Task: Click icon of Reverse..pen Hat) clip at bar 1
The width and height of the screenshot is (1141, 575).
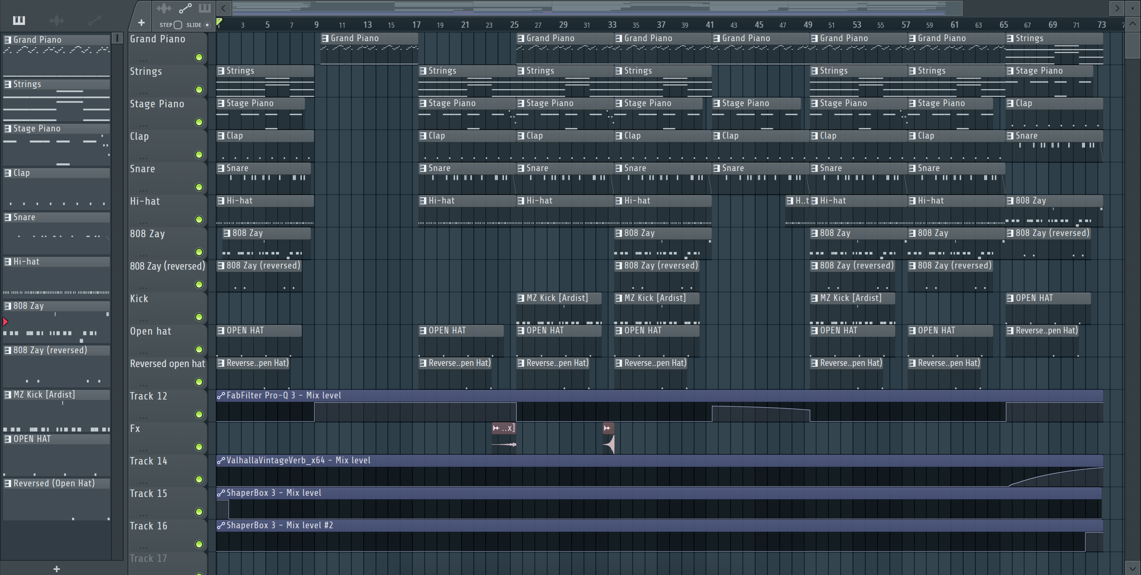Action: point(221,363)
